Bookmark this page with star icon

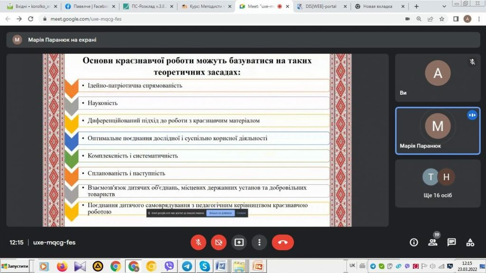point(442,19)
